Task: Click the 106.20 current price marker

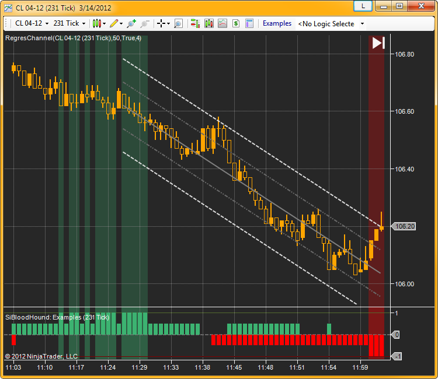Action: [404, 226]
